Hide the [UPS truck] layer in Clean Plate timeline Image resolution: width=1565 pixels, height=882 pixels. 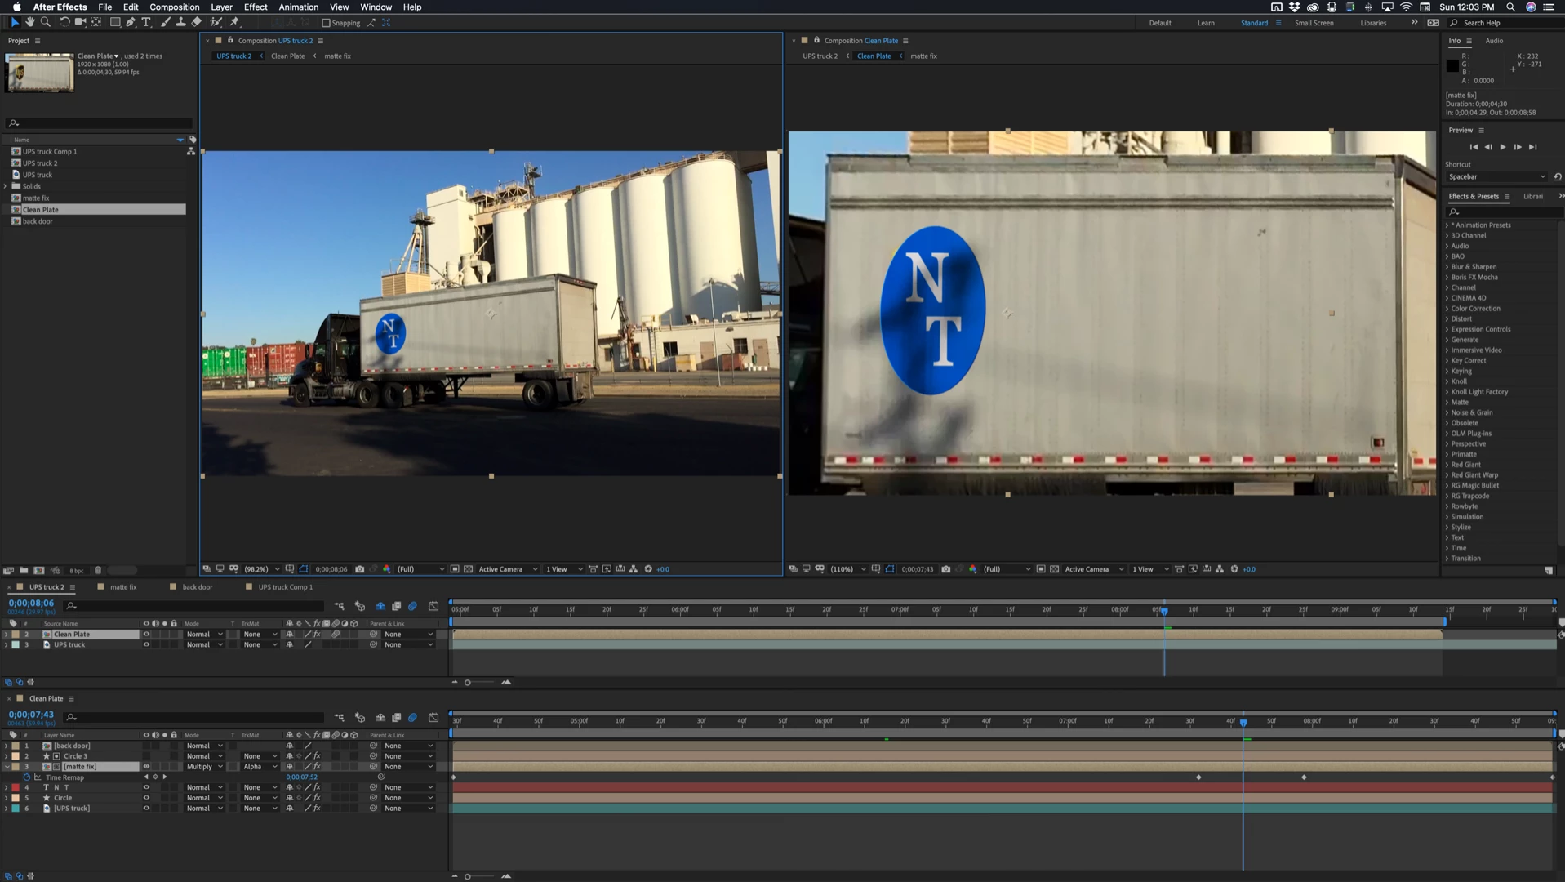point(147,808)
